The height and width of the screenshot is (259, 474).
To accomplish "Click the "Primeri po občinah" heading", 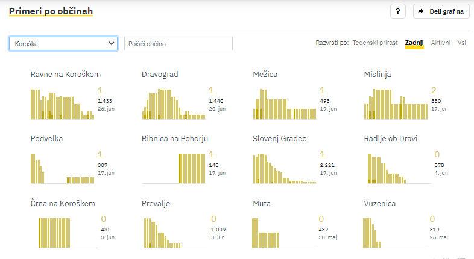I will [51, 11].
